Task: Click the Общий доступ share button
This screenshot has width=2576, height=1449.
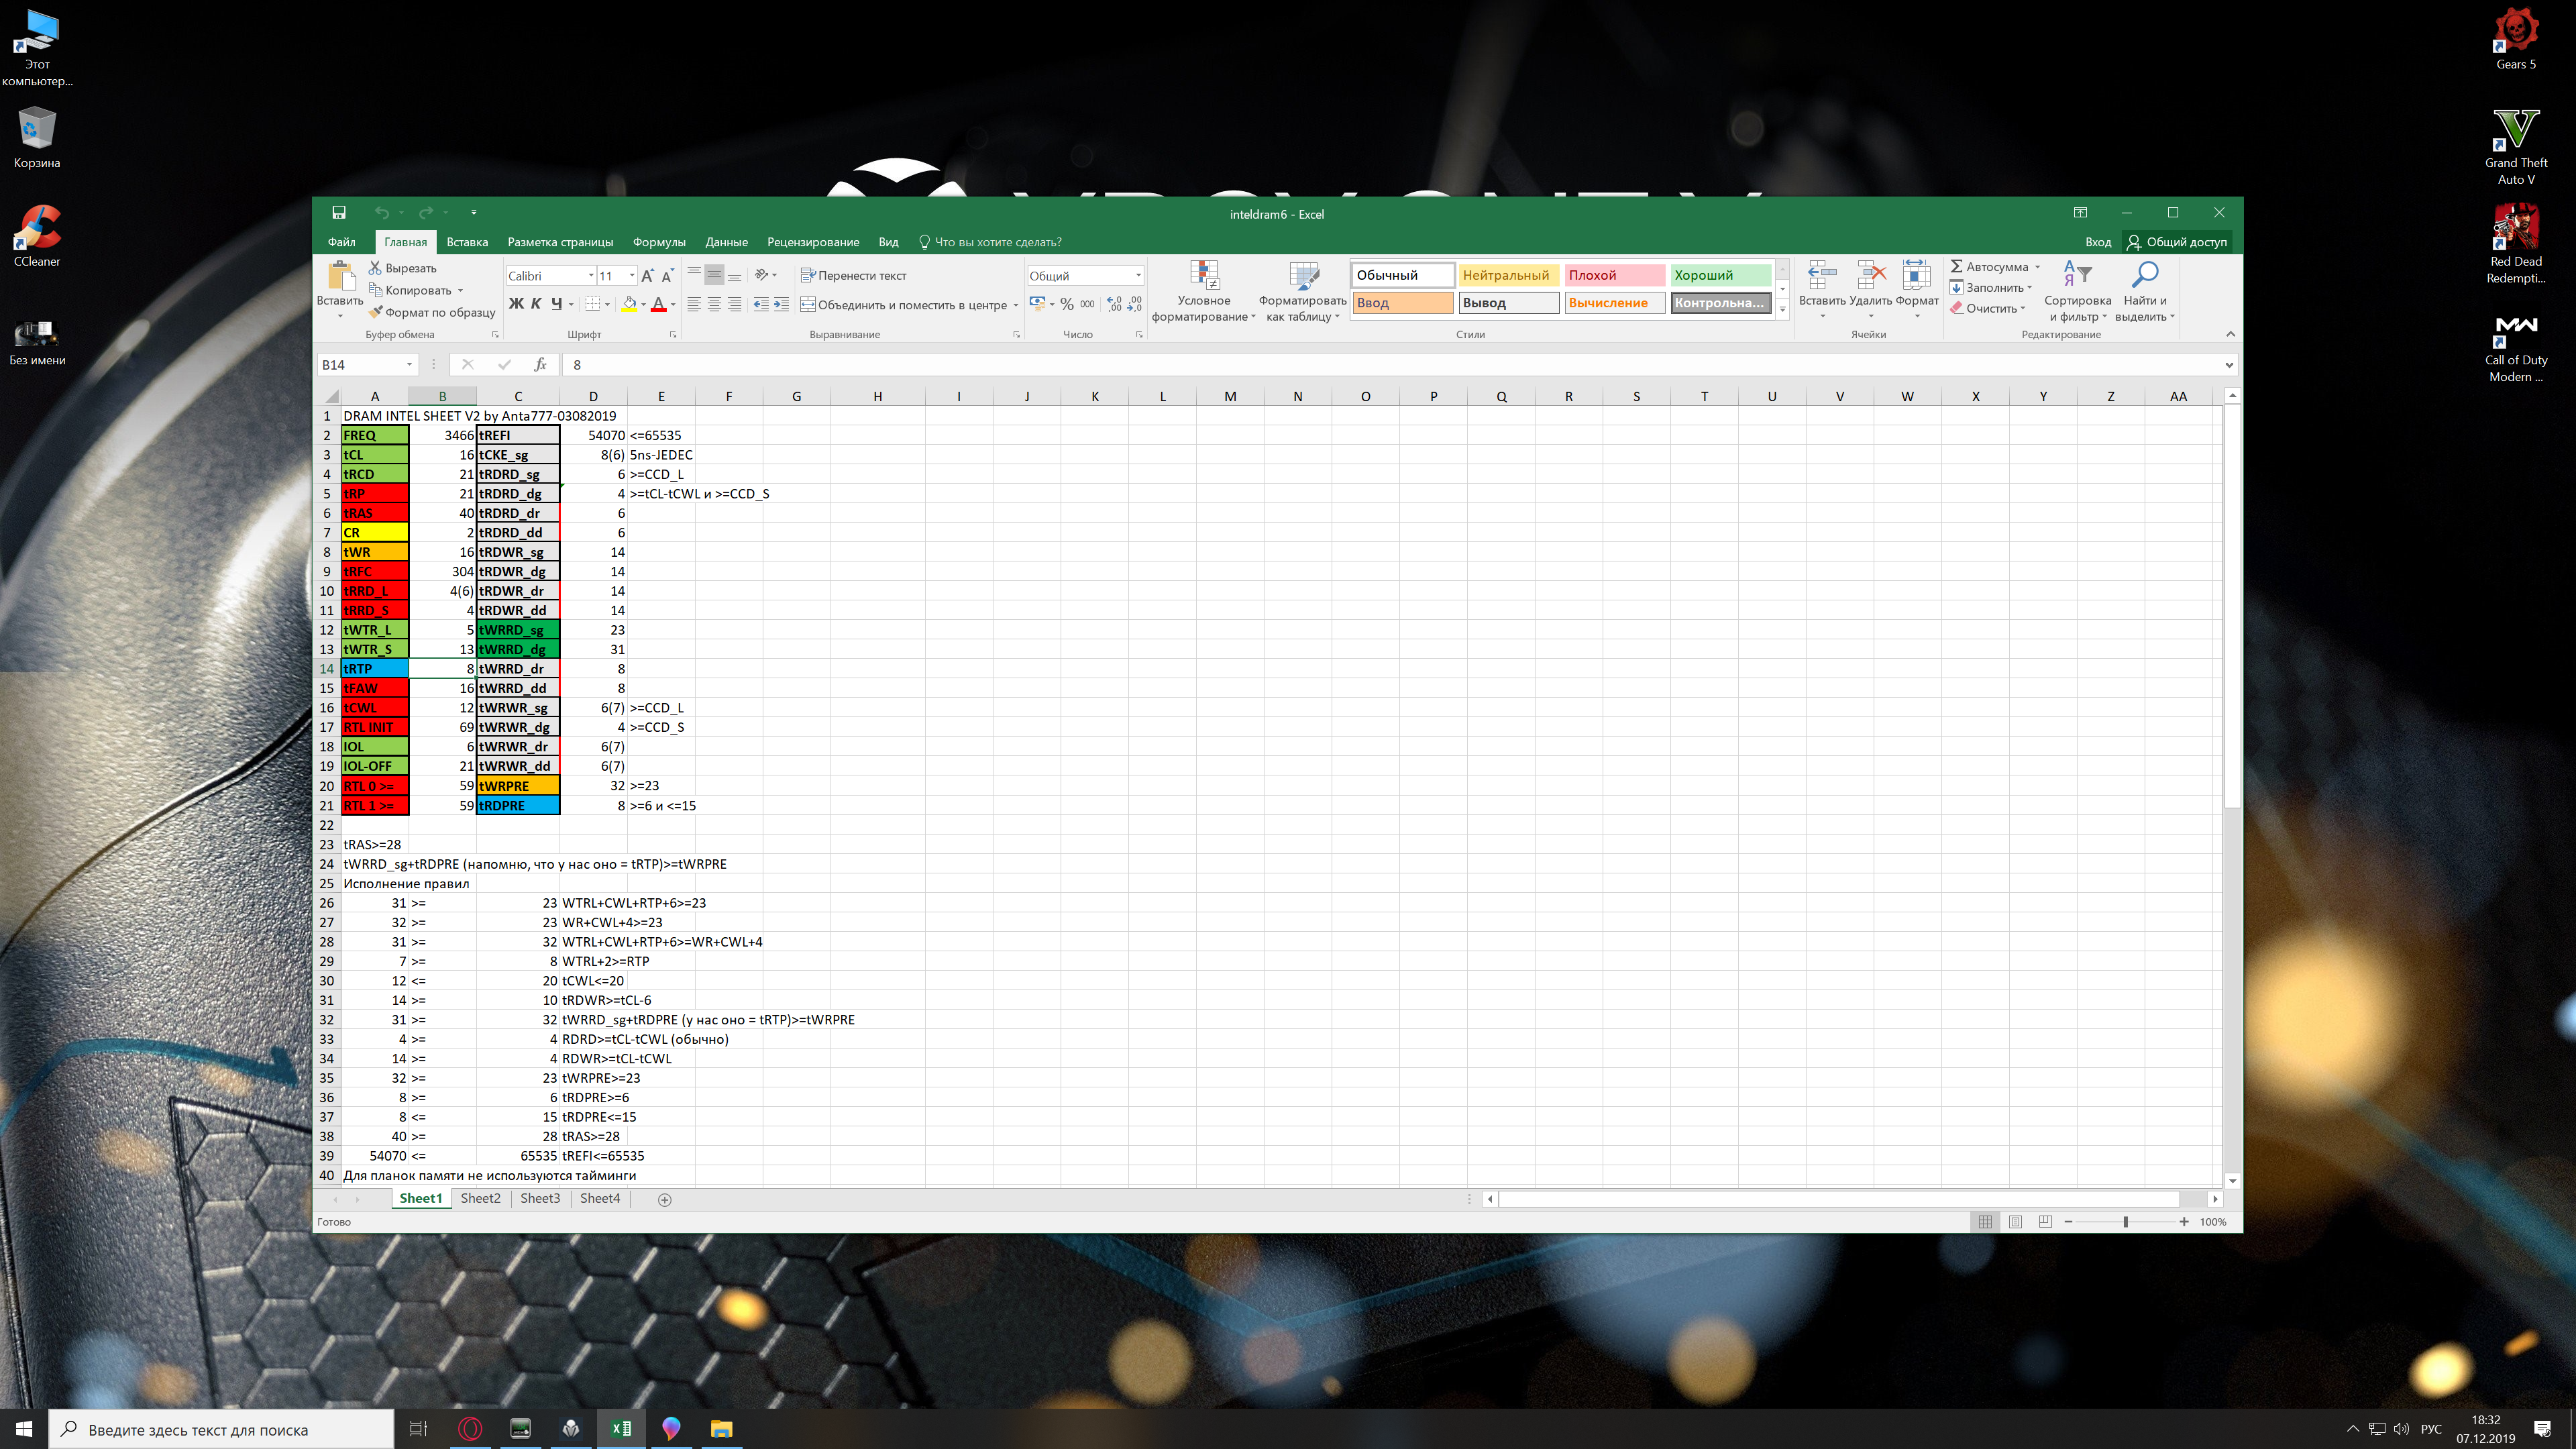Action: tap(2177, 242)
